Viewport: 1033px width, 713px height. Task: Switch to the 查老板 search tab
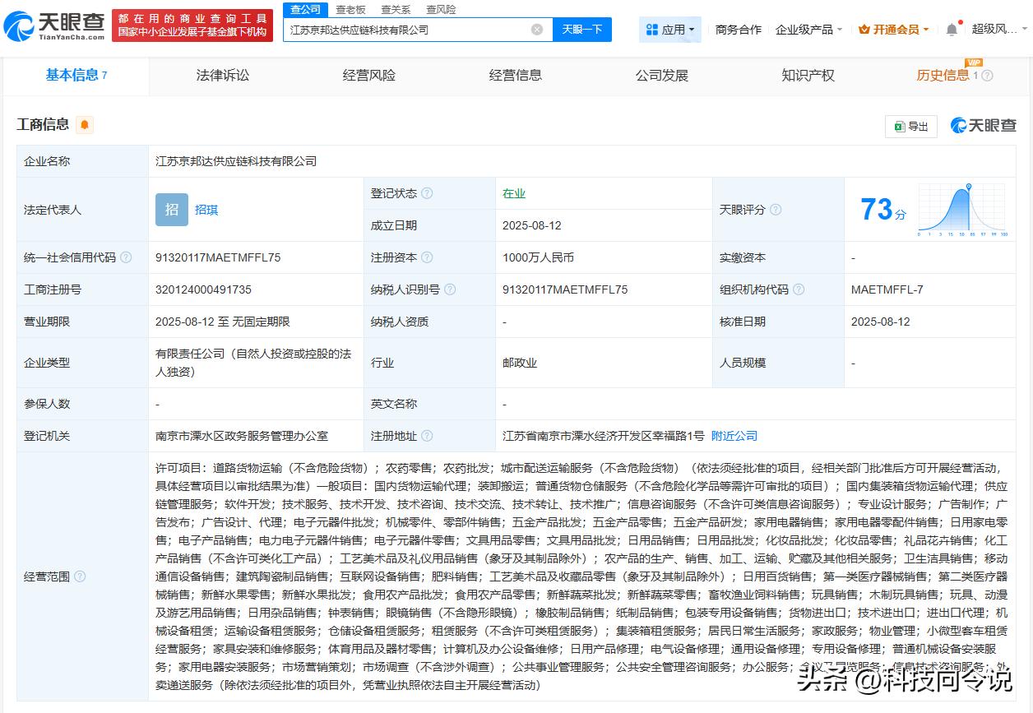point(350,9)
